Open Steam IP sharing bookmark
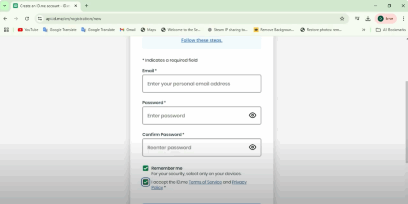The height and width of the screenshot is (204, 408). 228,29
